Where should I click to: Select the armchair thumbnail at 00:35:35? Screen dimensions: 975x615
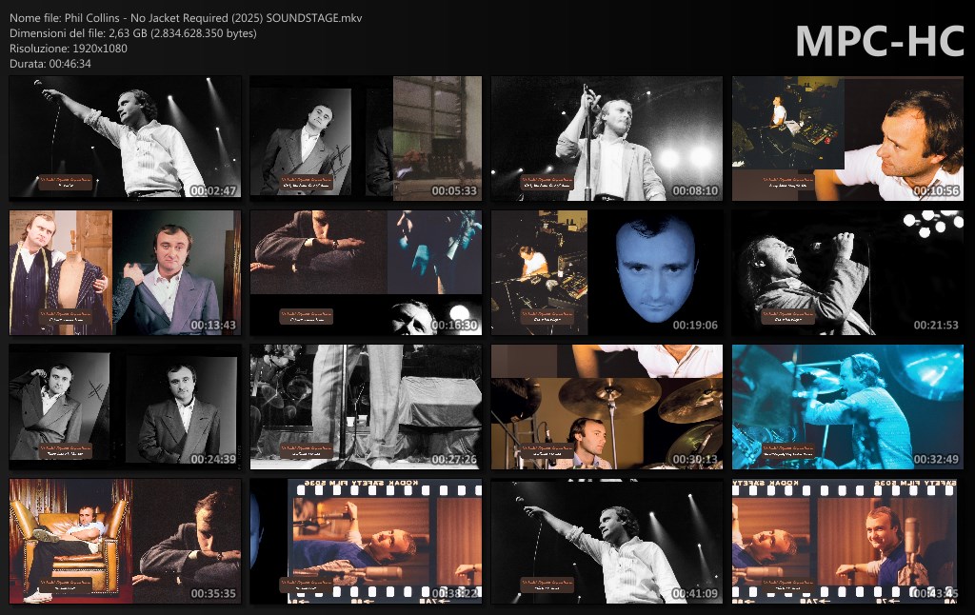click(x=125, y=541)
